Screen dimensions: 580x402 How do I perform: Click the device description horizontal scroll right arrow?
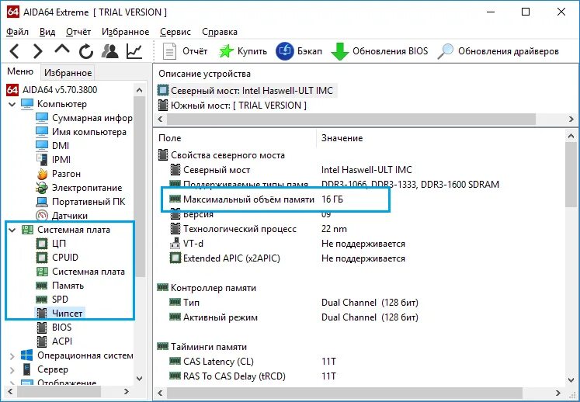click(571, 119)
